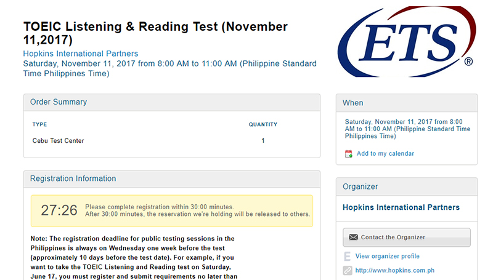Viewport: 493px width, 280px height.
Task: Click the QUANTITY column header
Action: [x=263, y=125]
